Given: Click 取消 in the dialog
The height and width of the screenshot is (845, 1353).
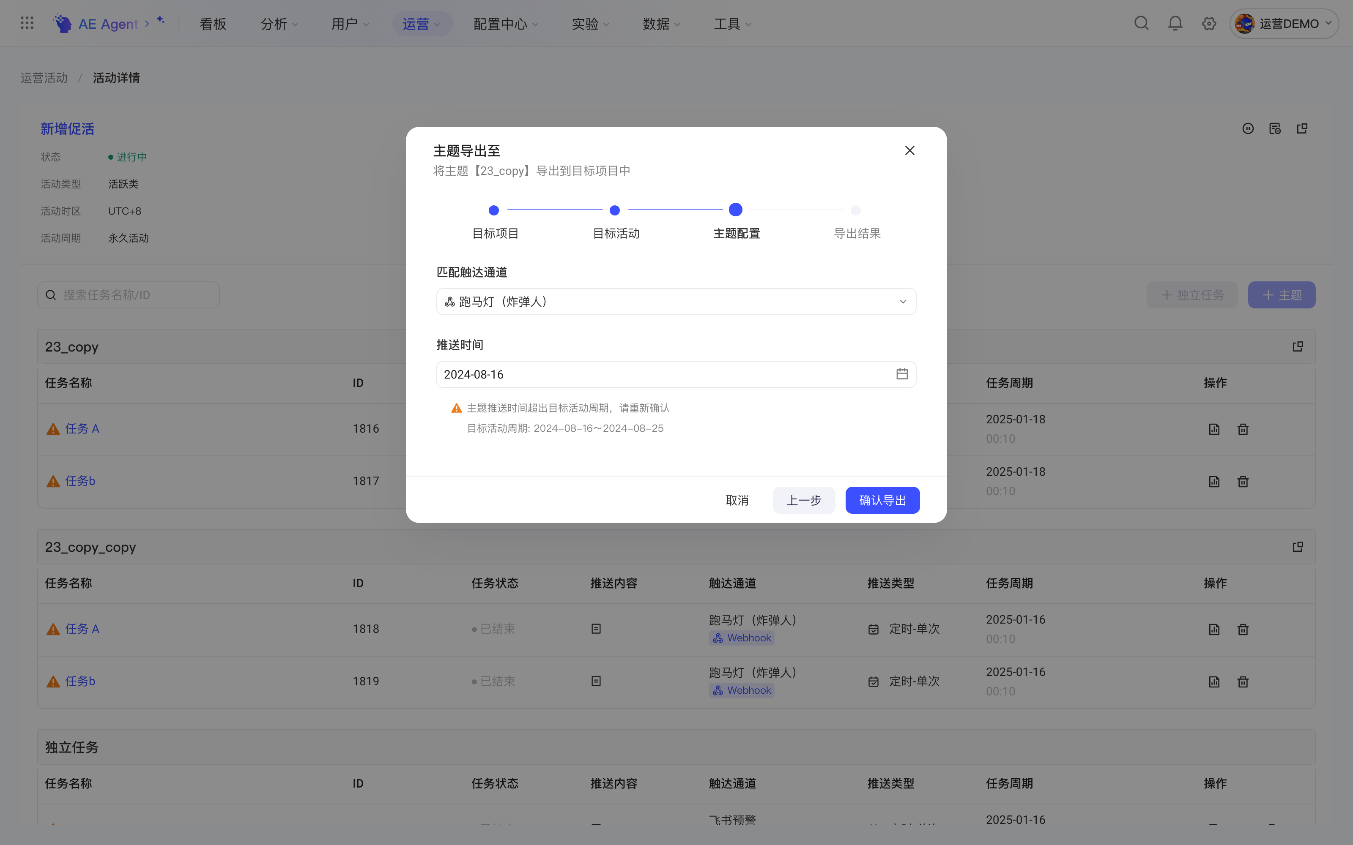Looking at the screenshot, I should 737,500.
